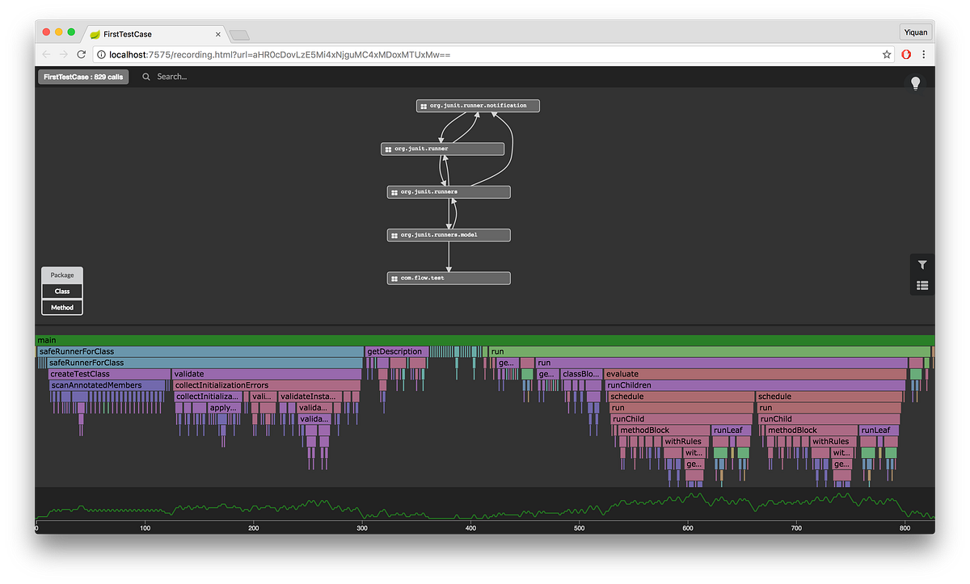970x584 pixels.
Task: Click the Yiquan profile button
Action: click(x=915, y=32)
